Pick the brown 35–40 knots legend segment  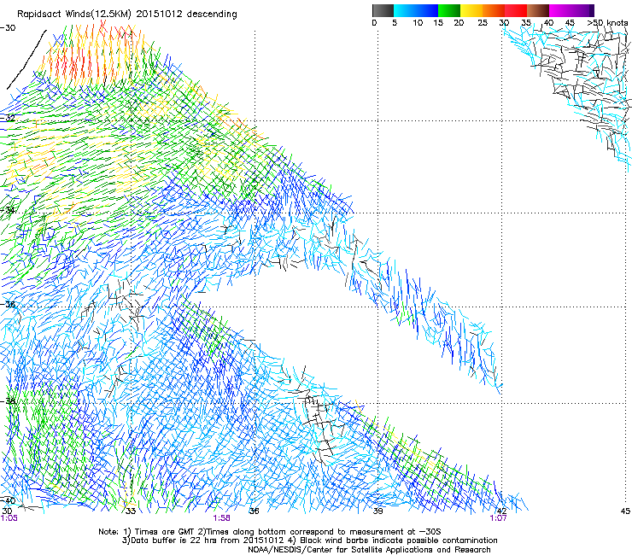pos(538,10)
